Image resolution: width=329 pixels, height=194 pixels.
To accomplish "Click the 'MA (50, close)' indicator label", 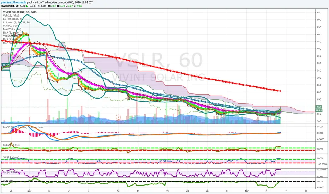I will 11,26.
